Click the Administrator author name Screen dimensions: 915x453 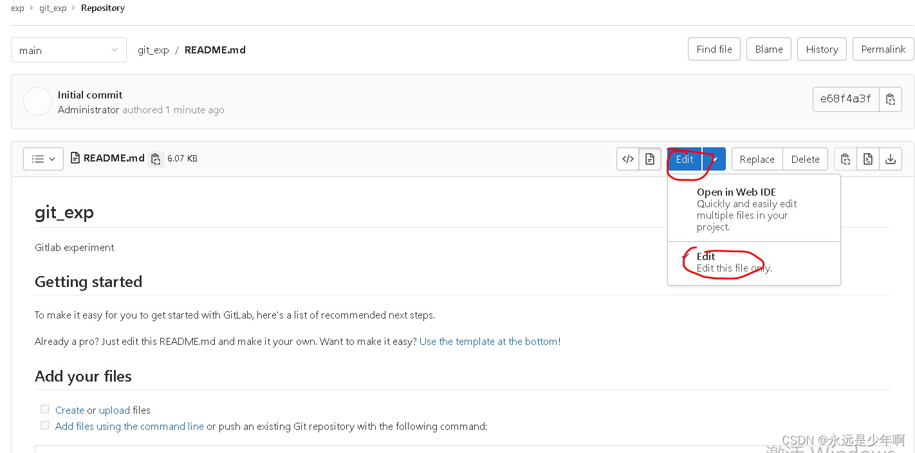(x=89, y=109)
